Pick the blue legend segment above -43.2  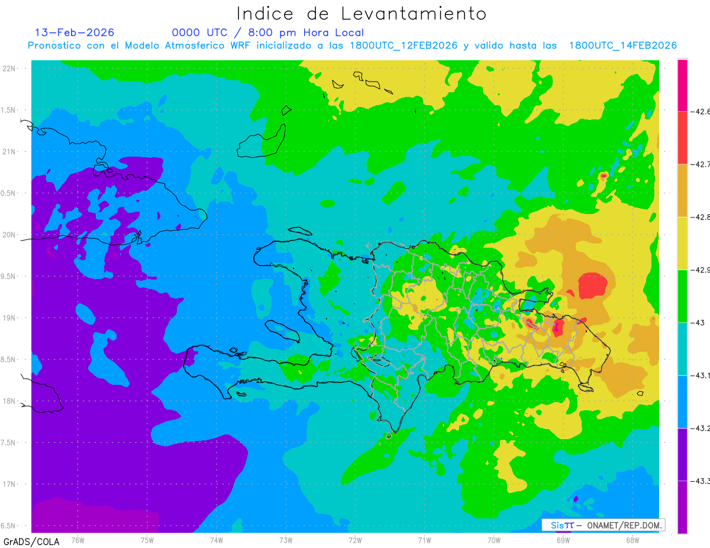[682, 401]
